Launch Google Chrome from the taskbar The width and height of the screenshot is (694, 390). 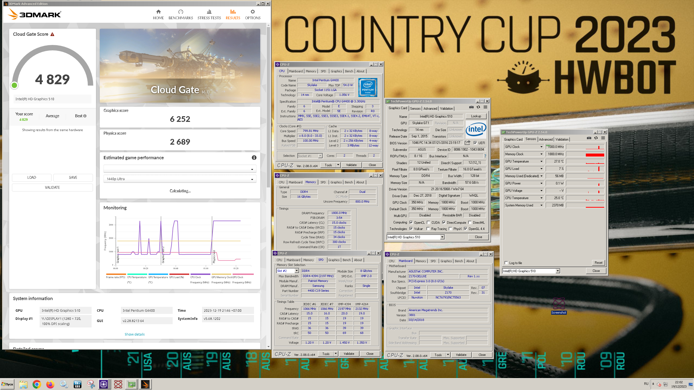(37, 384)
